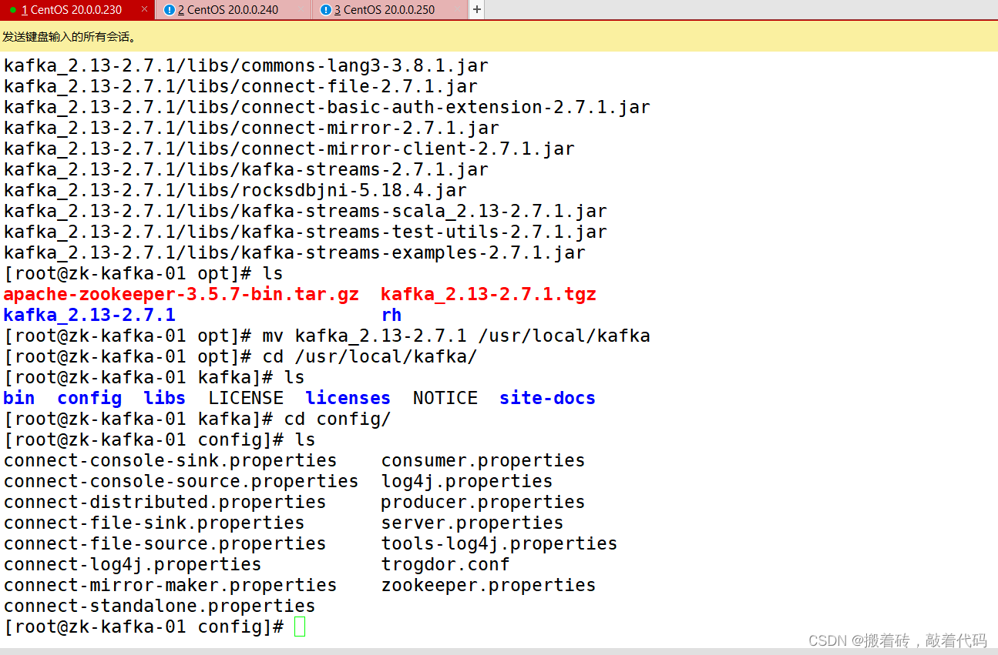Select the connect-mirror-2.7.1.jar line
This screenshot has width=998, height=655.
click(x=251, y=129)
